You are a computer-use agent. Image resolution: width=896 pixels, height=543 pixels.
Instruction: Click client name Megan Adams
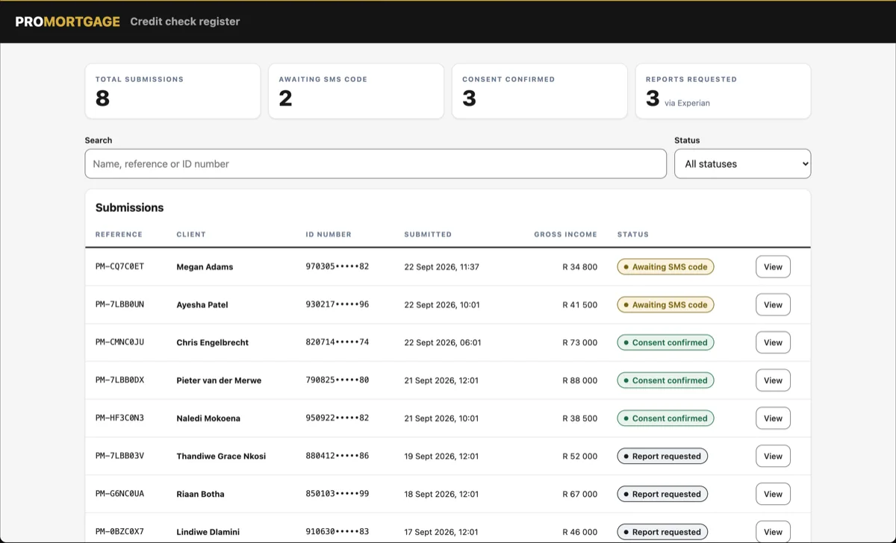[x=205, y=267]
